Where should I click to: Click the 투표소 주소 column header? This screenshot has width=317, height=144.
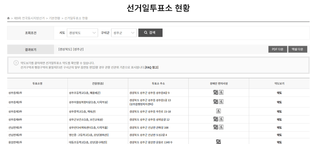coord(158,83)
